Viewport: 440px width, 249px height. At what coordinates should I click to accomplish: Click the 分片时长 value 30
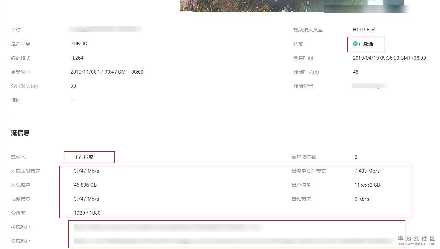pyautogui.click(x=73, y=86)
